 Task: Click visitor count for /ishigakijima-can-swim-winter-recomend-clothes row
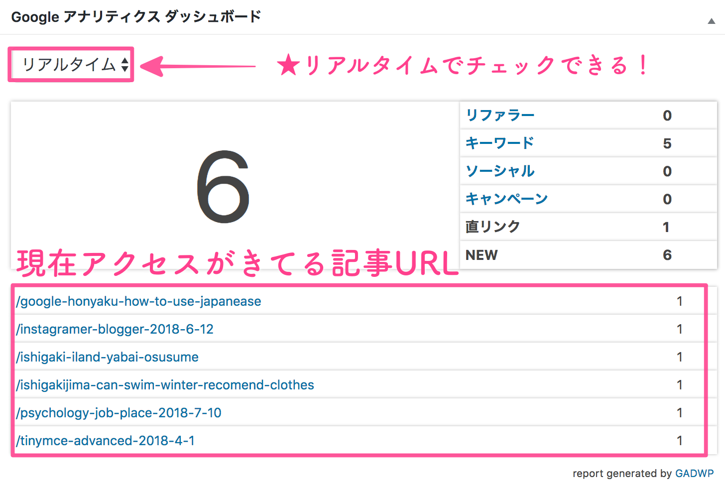tap(680, 385)
